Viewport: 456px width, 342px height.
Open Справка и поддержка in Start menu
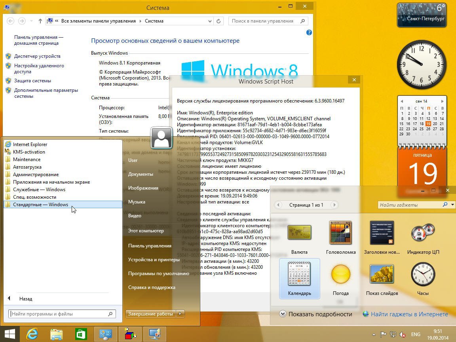(152, 287)
